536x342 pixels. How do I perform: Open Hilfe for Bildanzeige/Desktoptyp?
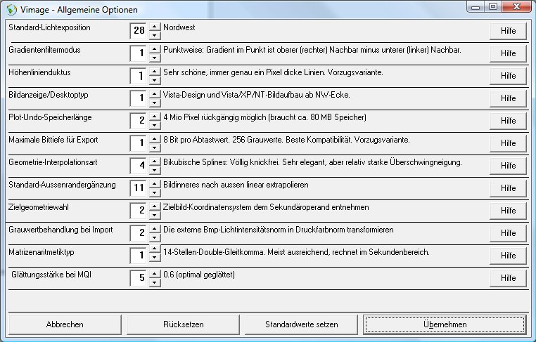[x=508, y=98]
